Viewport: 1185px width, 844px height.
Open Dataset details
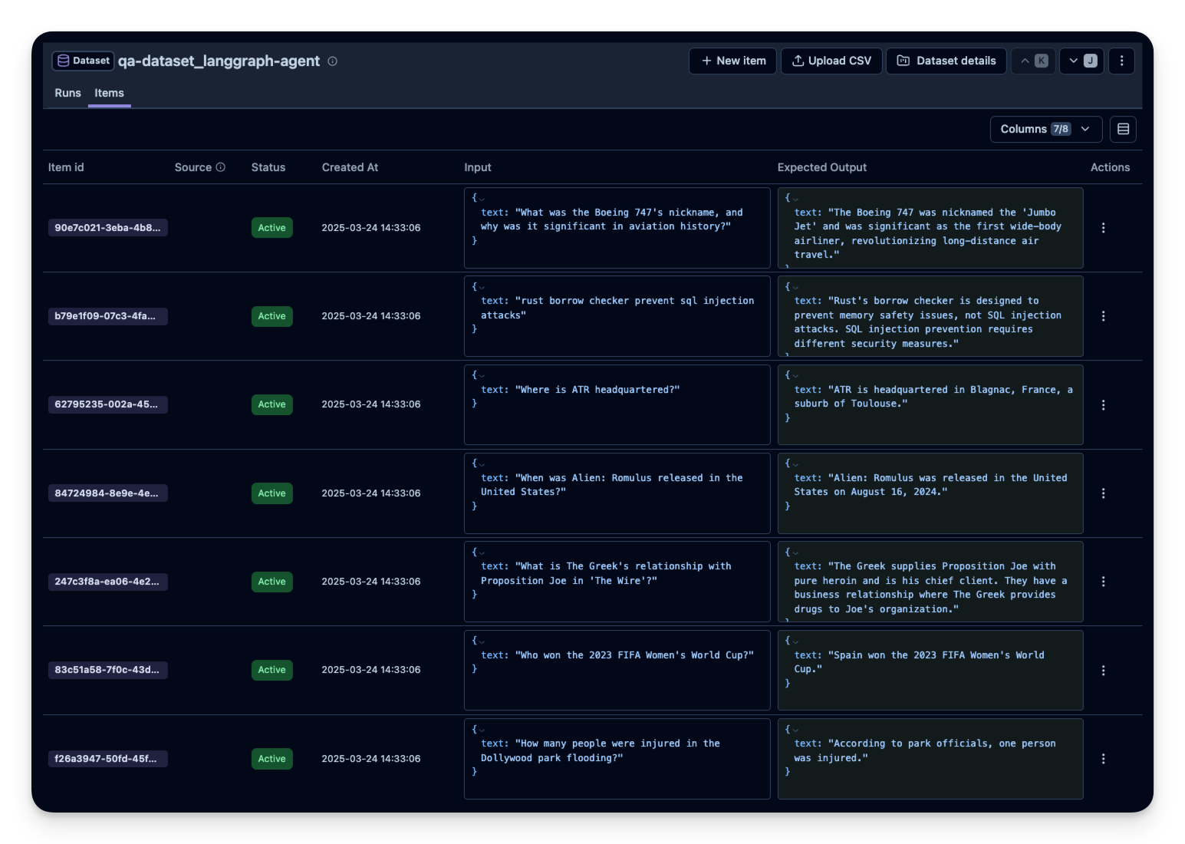pyautogui.click(x=946, y=61)
